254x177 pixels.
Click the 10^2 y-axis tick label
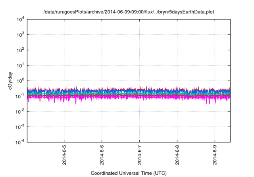pyautogui.click(x=19, y=50)
